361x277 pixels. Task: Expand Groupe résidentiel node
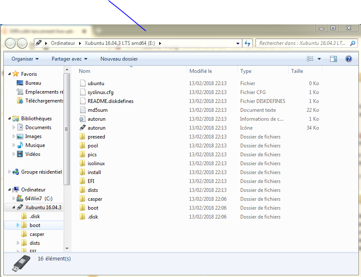pos(9,172)
